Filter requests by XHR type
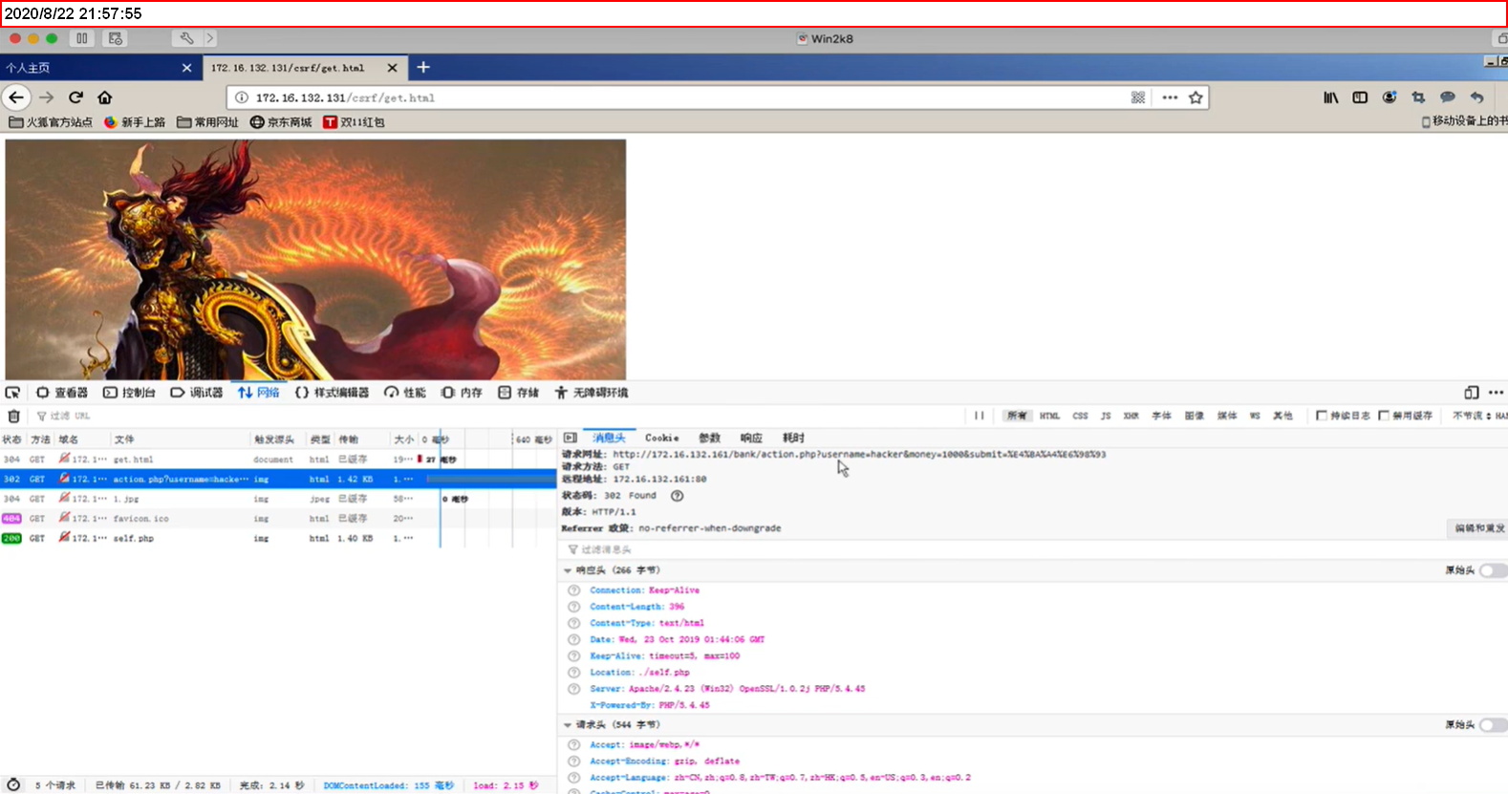 (1131, 416)
